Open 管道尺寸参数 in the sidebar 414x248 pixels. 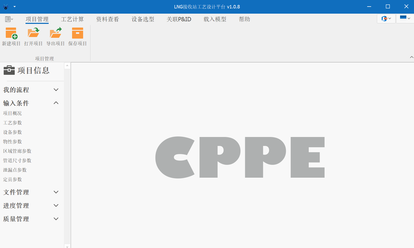click(x=17, y=161)
